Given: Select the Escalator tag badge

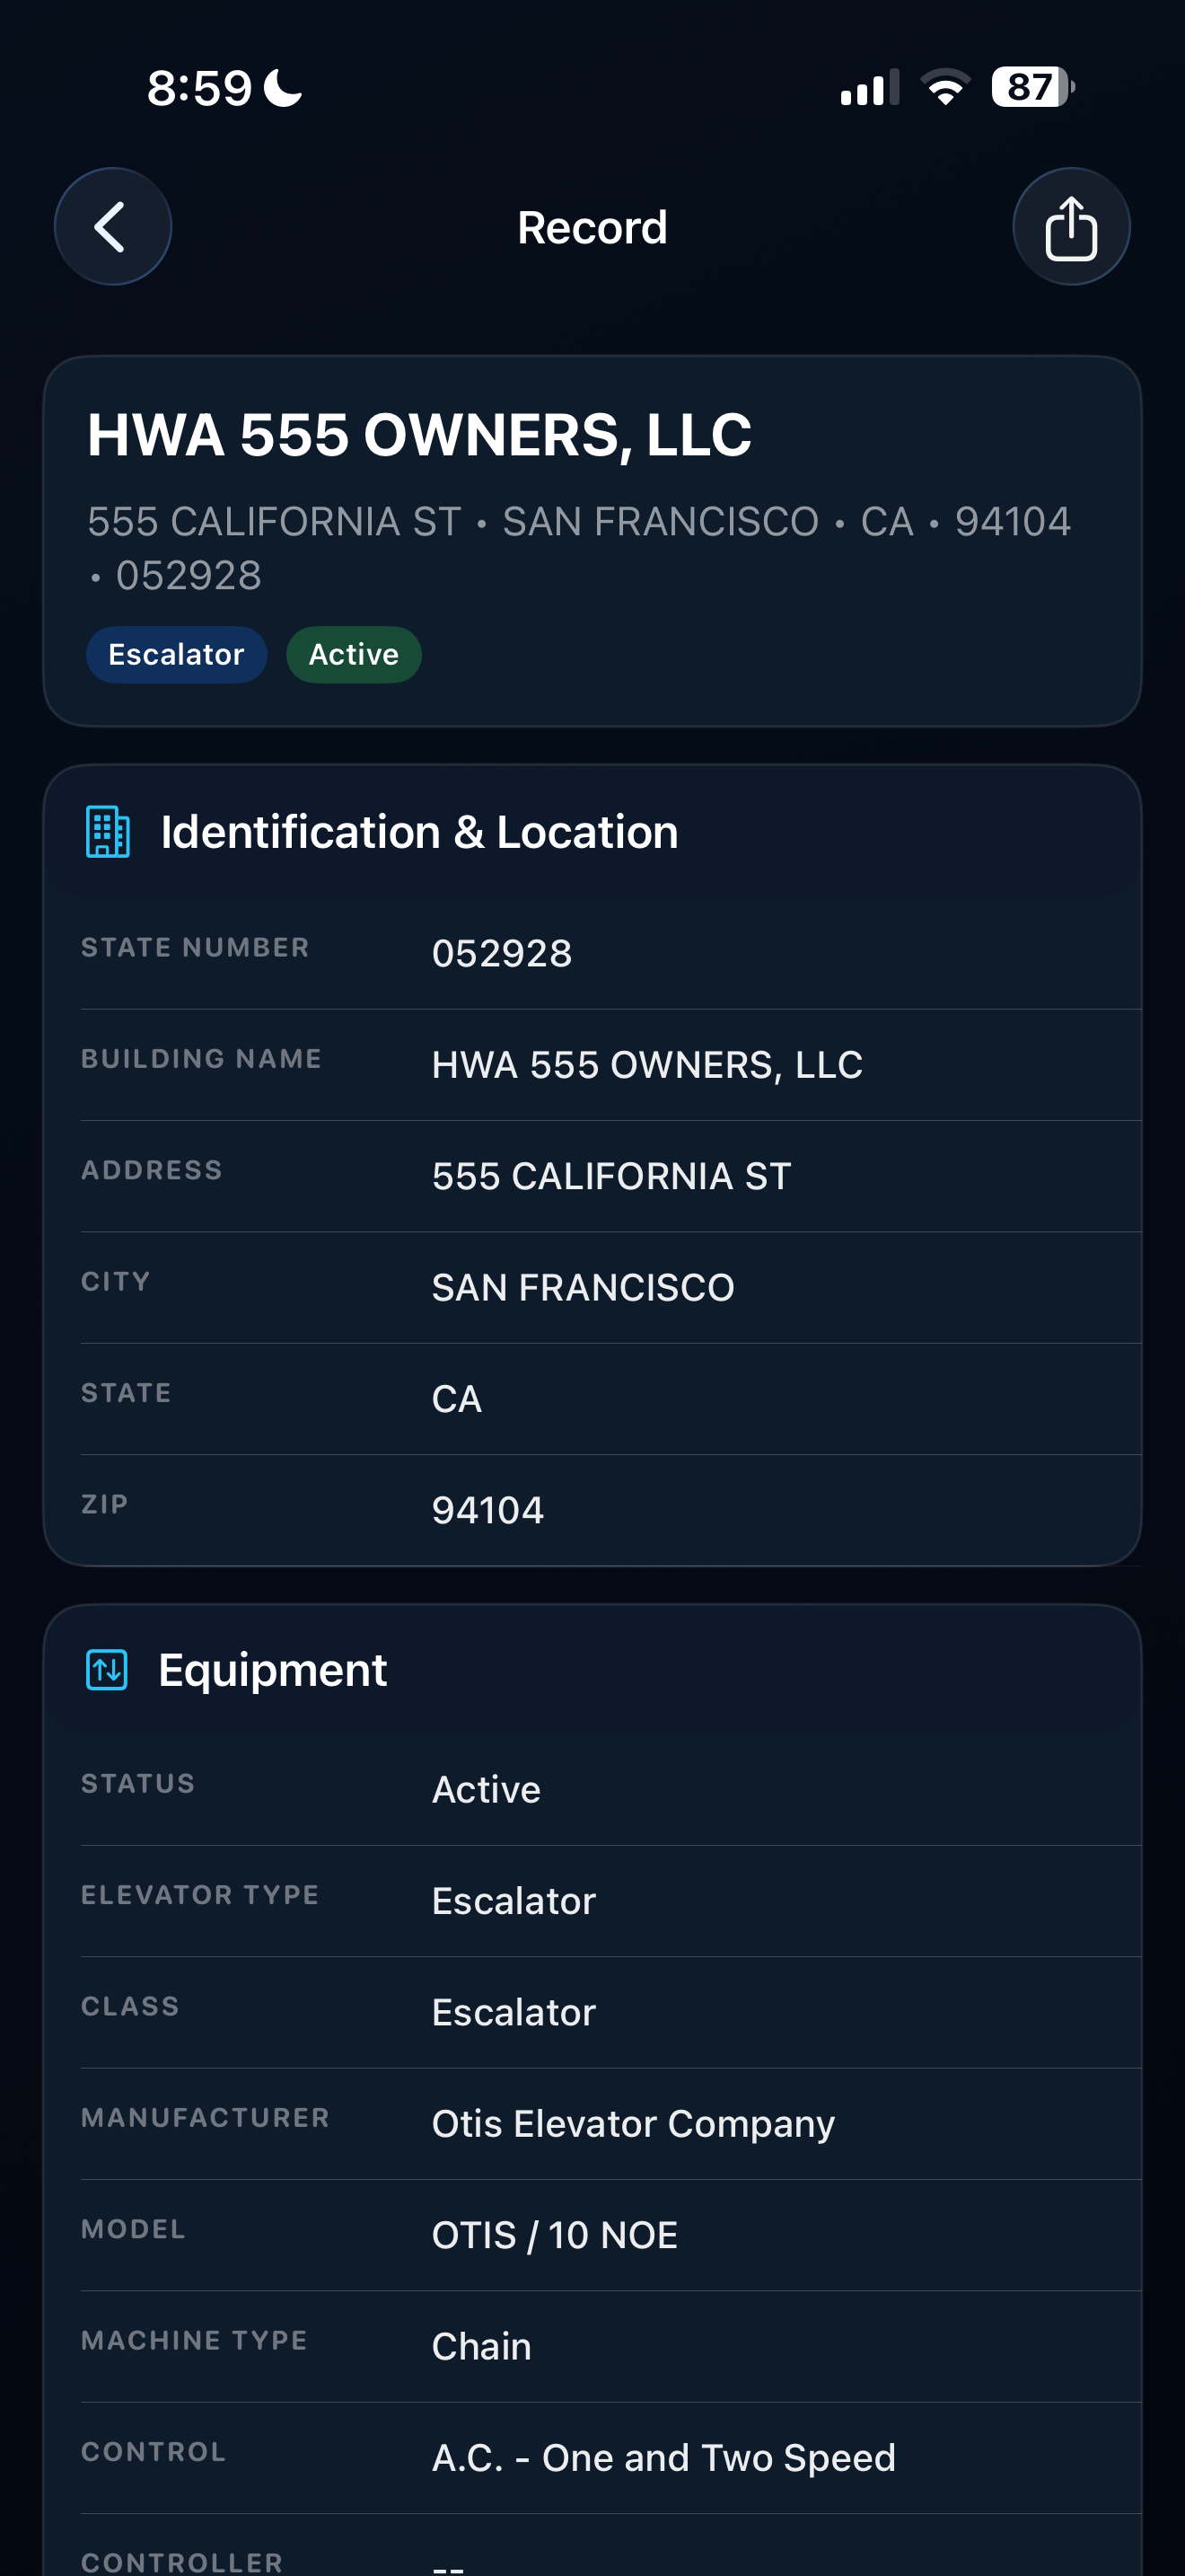Looking at the screenshot, I should pyautogui.click(x=176, y=655).
